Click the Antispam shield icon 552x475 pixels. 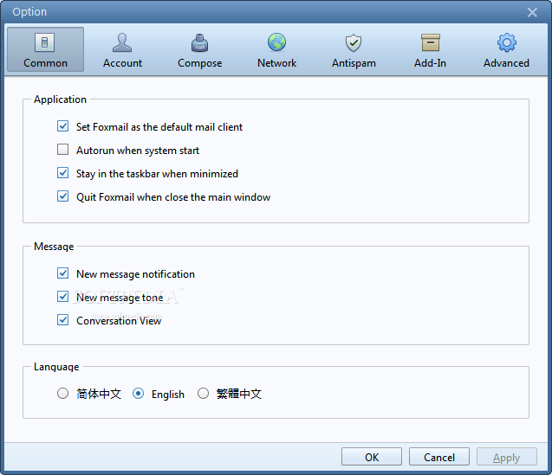tap(354, 42)
